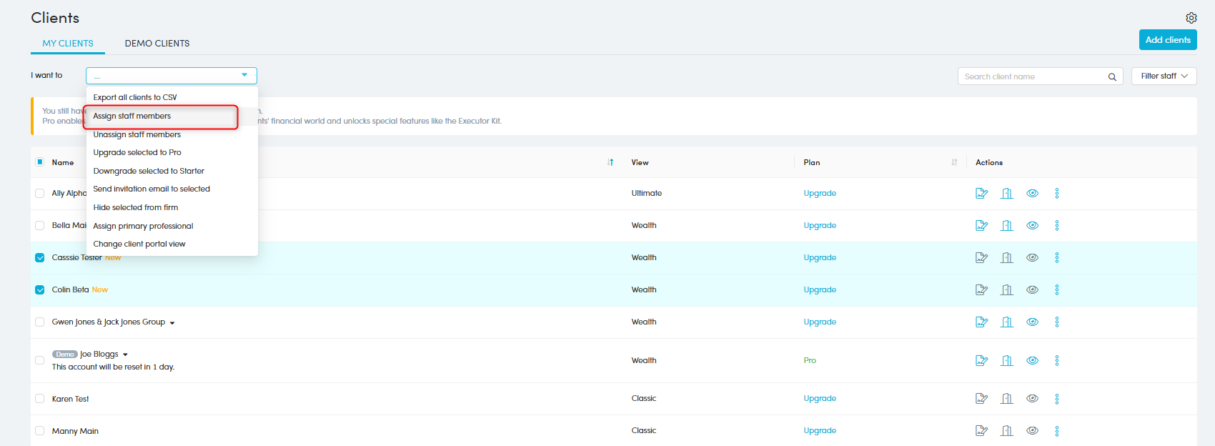Open three-dot actions menu for Colin Beta
The image size is (1215, 446).
pyautogui.click(x=1057, y=290)
